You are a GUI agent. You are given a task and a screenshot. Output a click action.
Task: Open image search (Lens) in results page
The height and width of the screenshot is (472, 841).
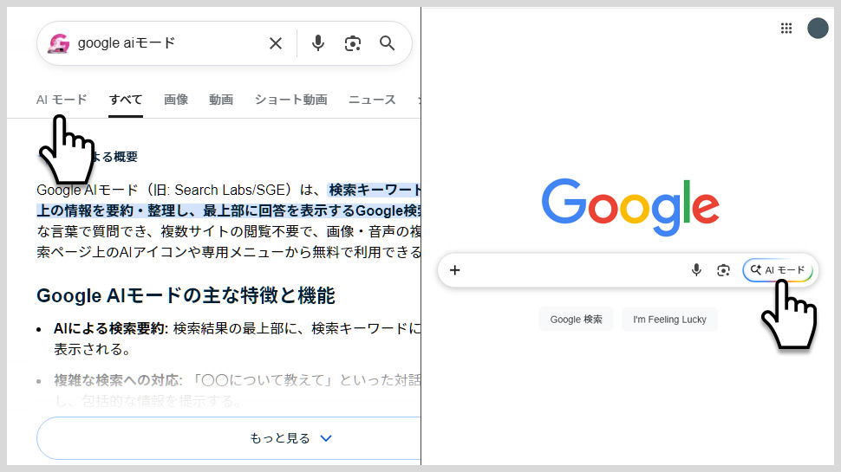[x=352, y=43]
